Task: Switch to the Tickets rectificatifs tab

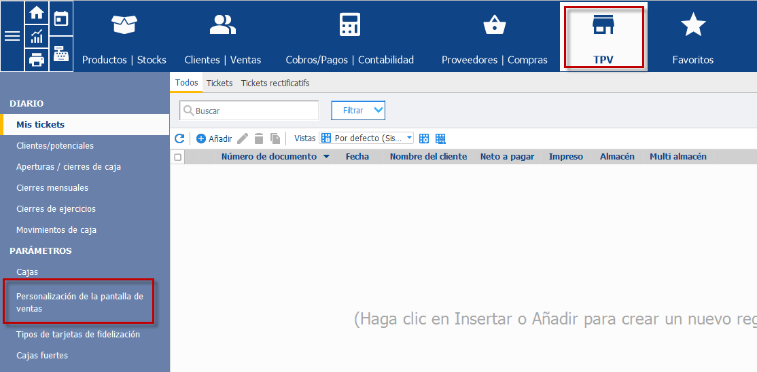Action: 275,83
